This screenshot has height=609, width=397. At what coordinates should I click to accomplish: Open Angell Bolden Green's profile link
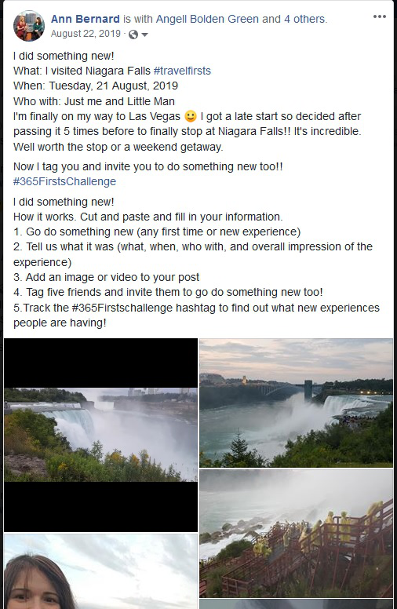coord(207,19)
